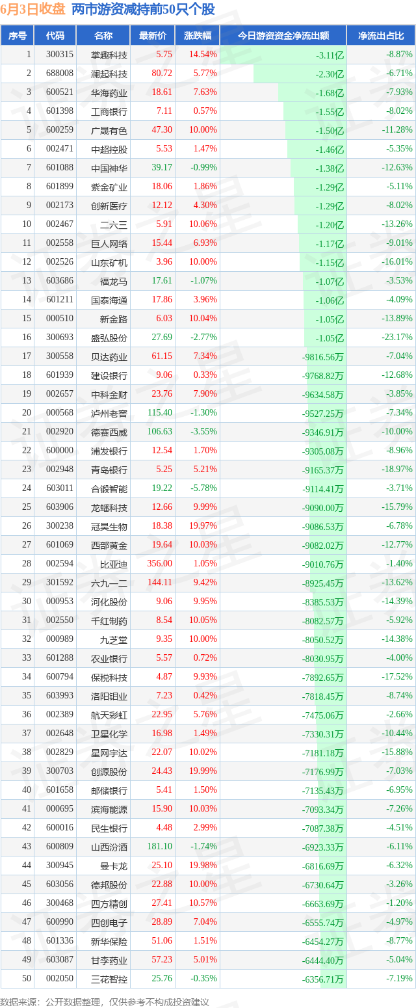The image size is (416, 1008).
Task: Select stock name 六九一二
Action: click(x=109, y=583)
